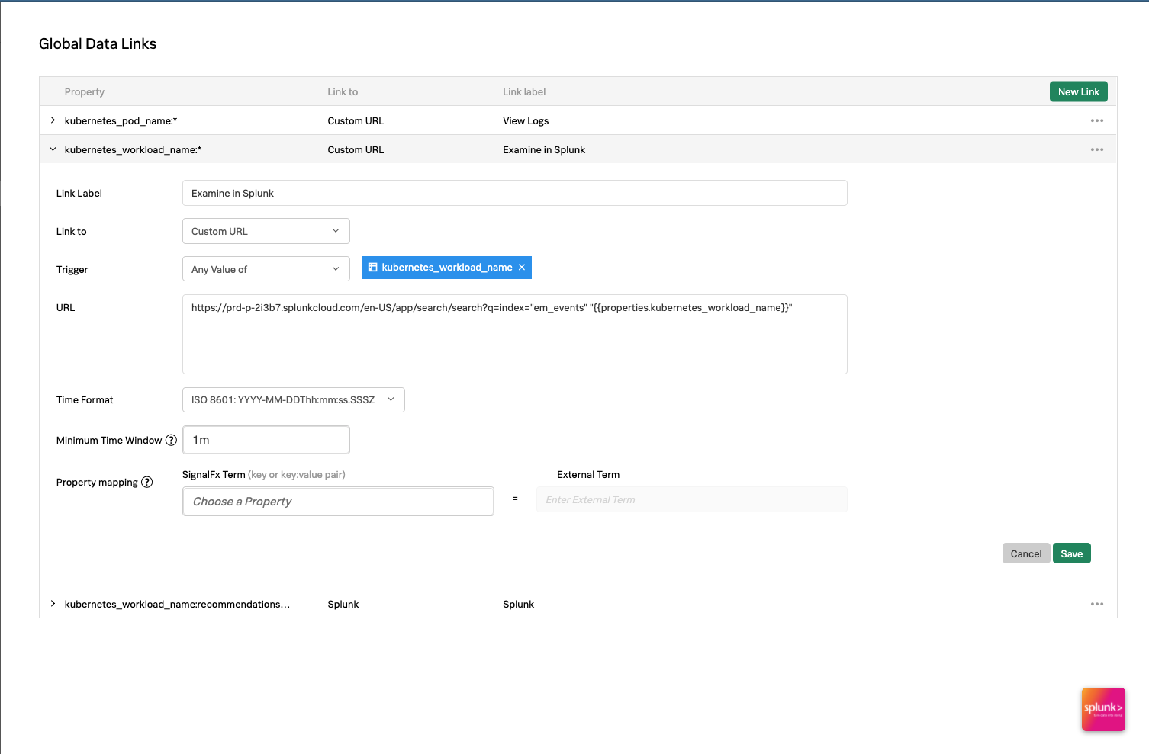Open the Link to Custom URL dropdown
The width and height of the screenshot is (1149, 754).
(x=266, y=231)
